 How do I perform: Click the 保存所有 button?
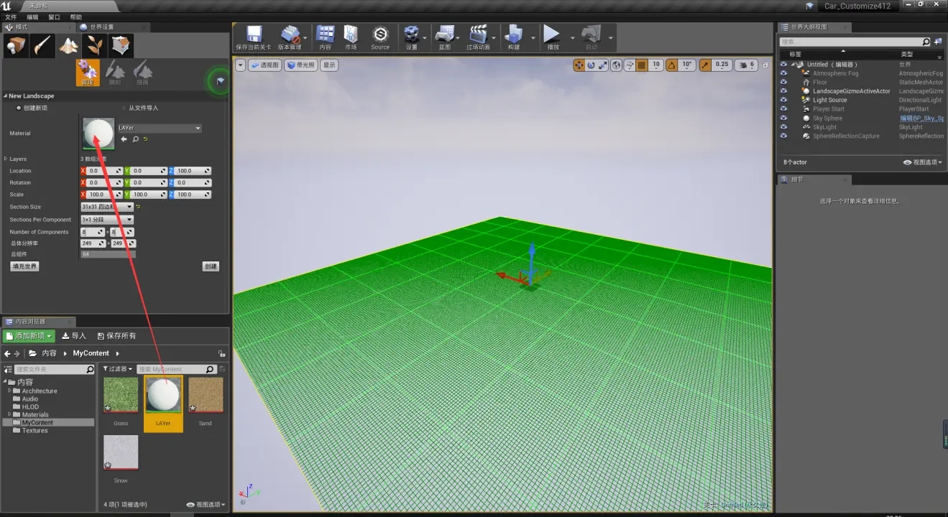click(116, 335)
